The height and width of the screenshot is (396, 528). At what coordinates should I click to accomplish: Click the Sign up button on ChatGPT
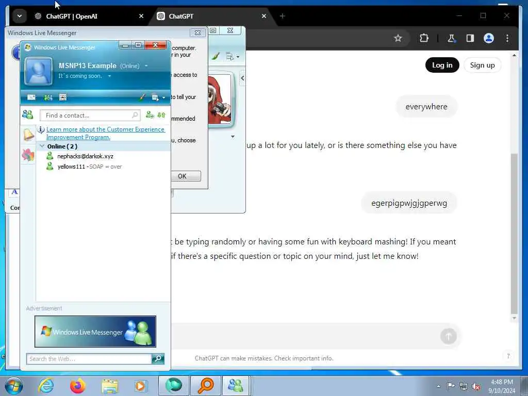click(482, 65)
